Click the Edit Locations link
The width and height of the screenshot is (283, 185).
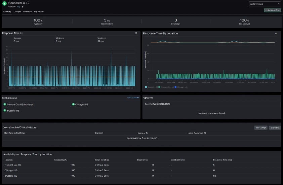tap(133, 98)
